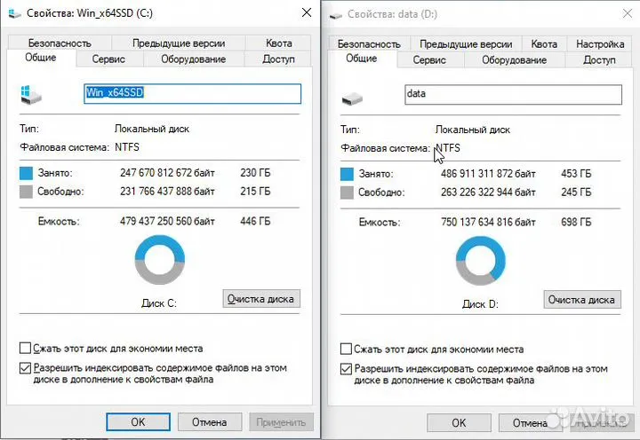640x440 pixels.
Task: Click the Disk D usage donut chart
Action: (480, 261)
